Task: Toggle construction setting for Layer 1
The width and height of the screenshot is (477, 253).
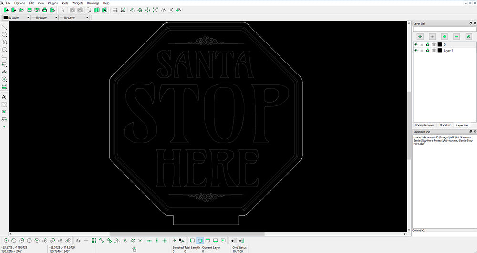Action: click(x=434, y=50)
